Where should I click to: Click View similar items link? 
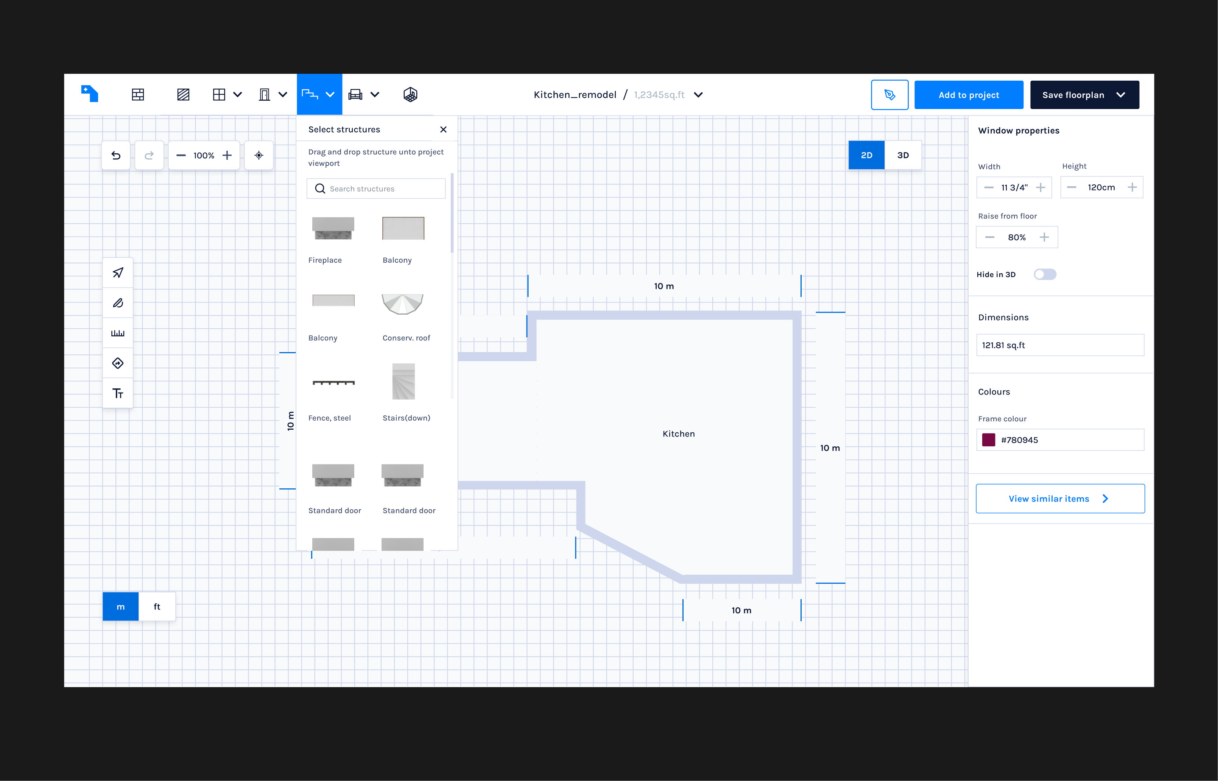click(1059, 499)
